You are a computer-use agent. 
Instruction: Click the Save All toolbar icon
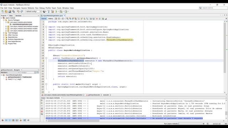[14, 11]
